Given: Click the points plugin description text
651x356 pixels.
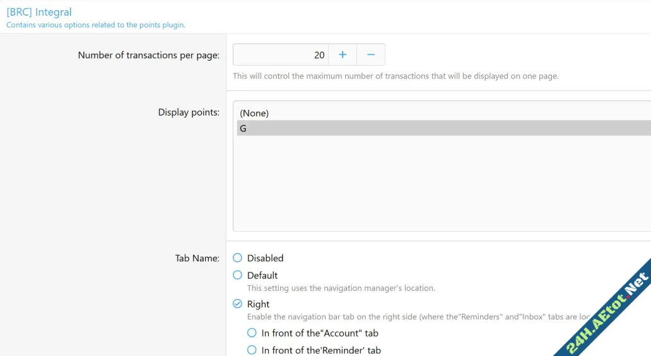Looking at the screenshot, I should [95, 25].
